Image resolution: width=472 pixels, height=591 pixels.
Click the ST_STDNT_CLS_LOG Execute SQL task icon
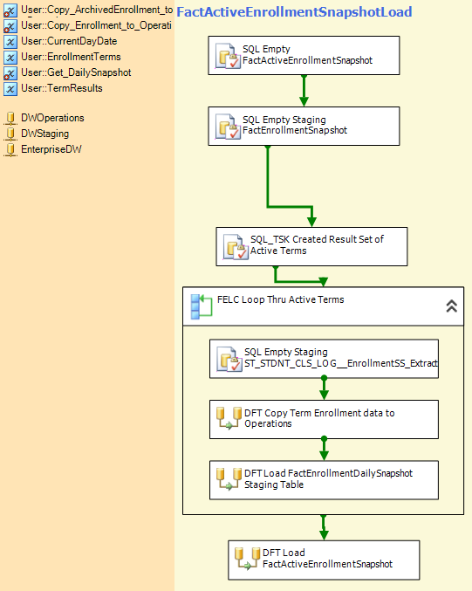[x=229, y=359]
